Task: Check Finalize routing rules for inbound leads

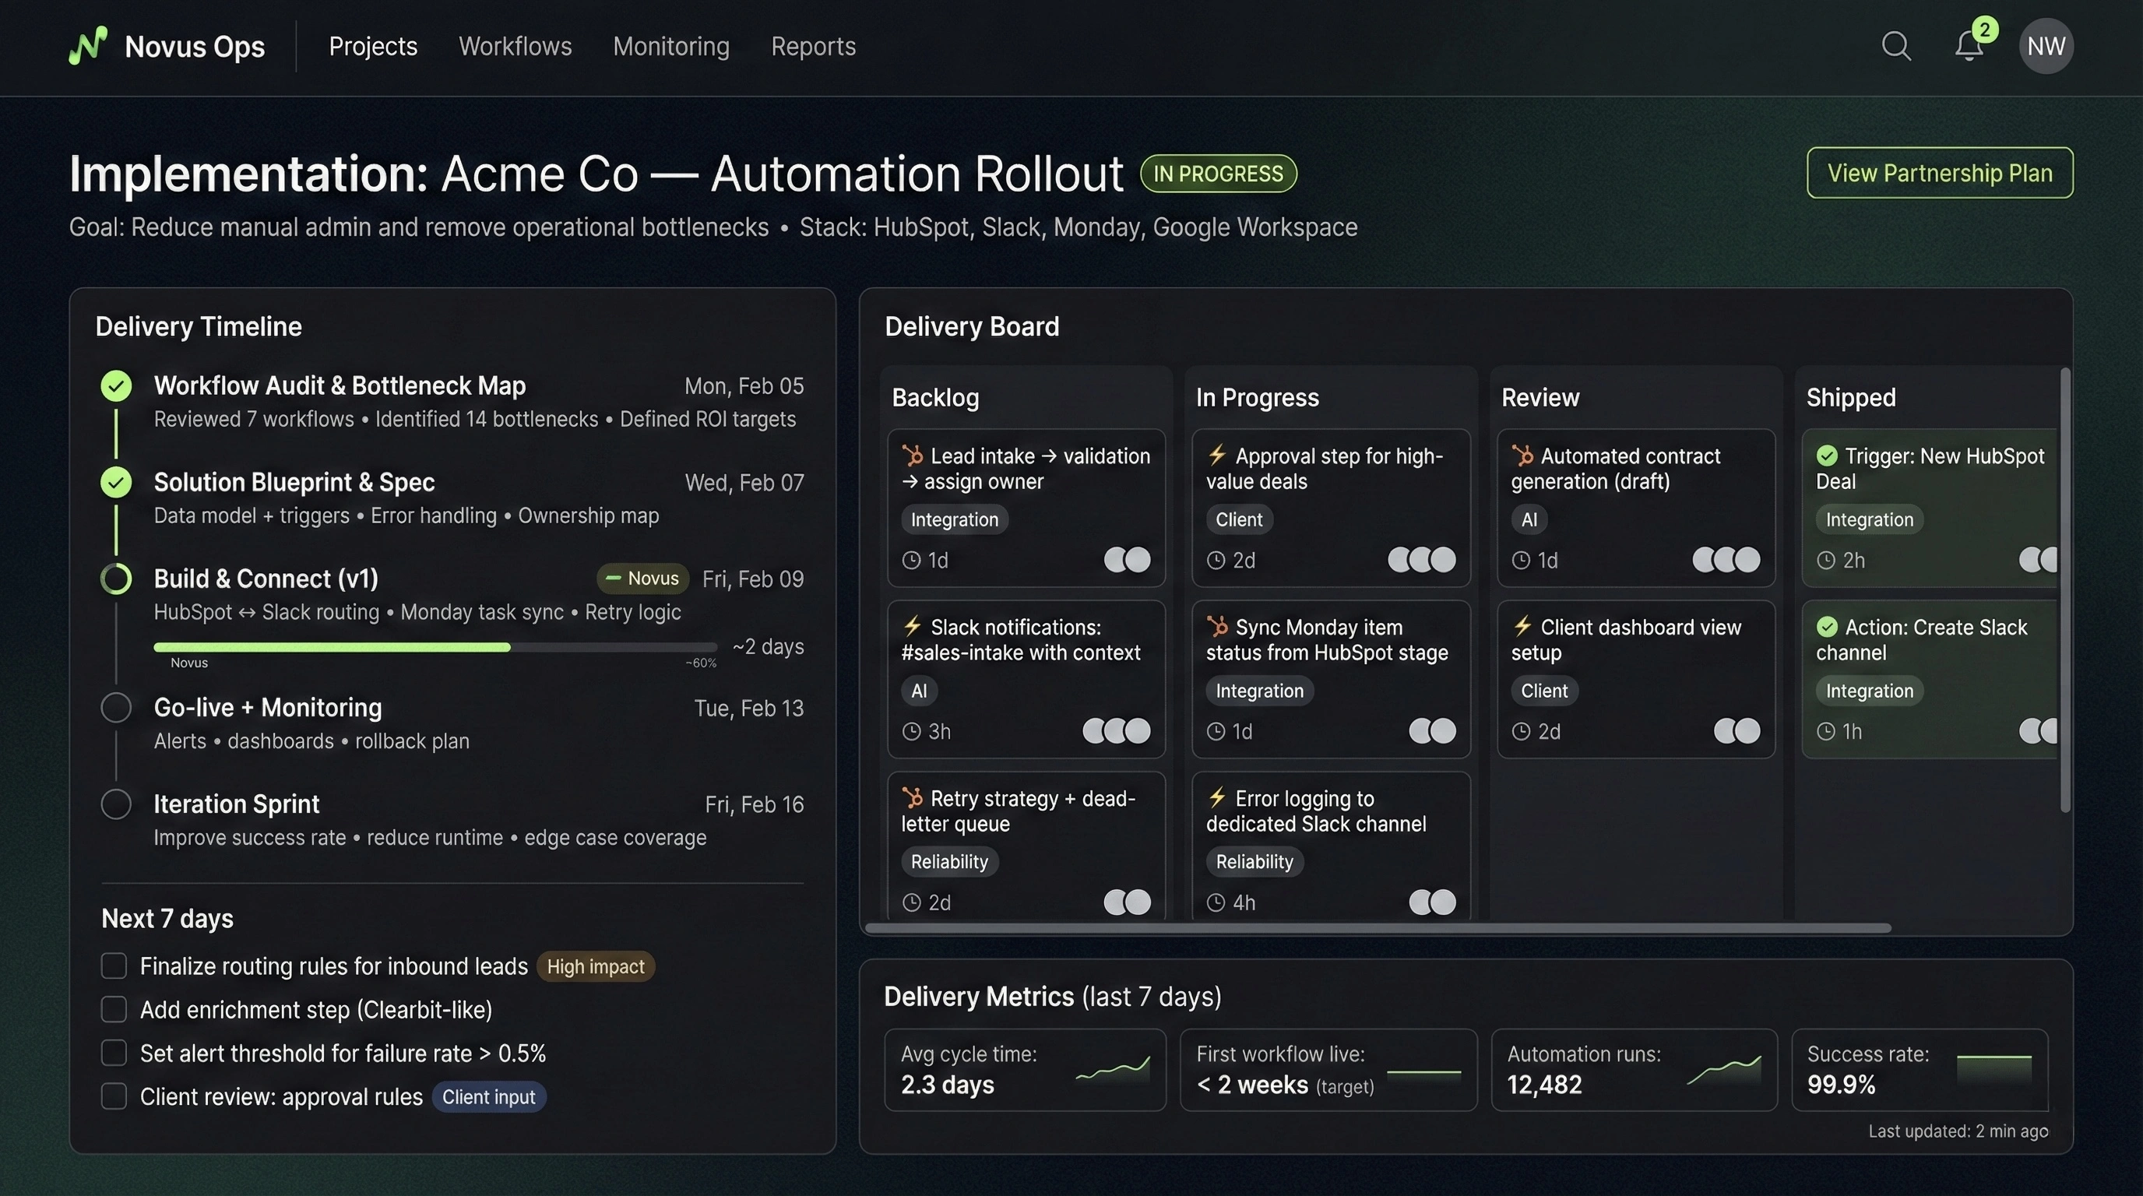Action: point(114,966)
